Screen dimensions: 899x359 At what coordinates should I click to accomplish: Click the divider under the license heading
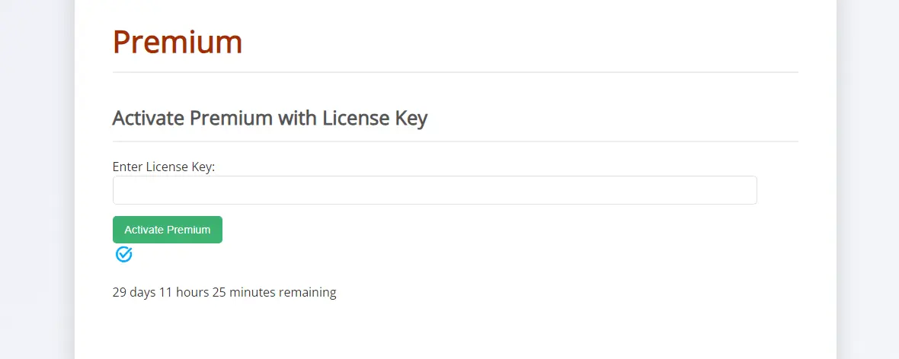[x=456, y=141]
